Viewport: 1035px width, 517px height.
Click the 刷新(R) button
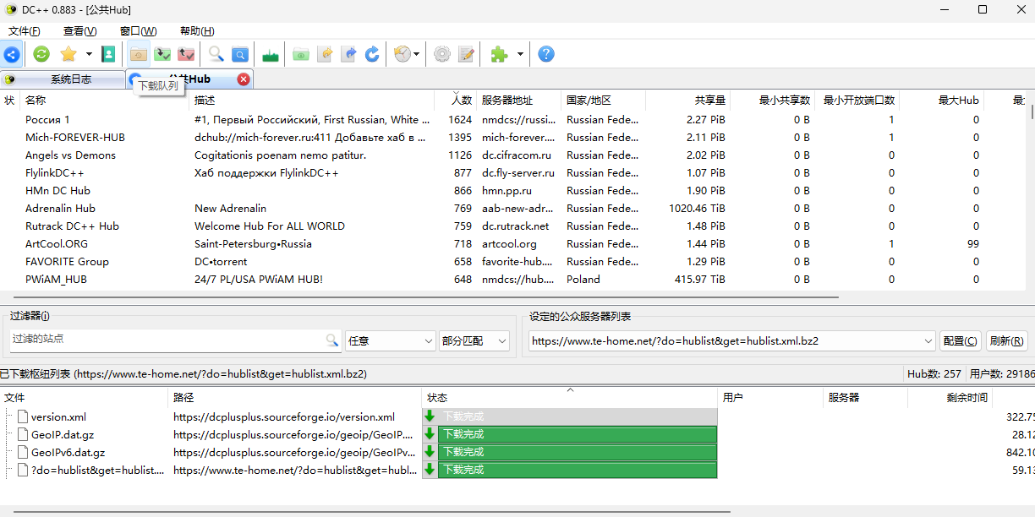[x=1007, y=341]
